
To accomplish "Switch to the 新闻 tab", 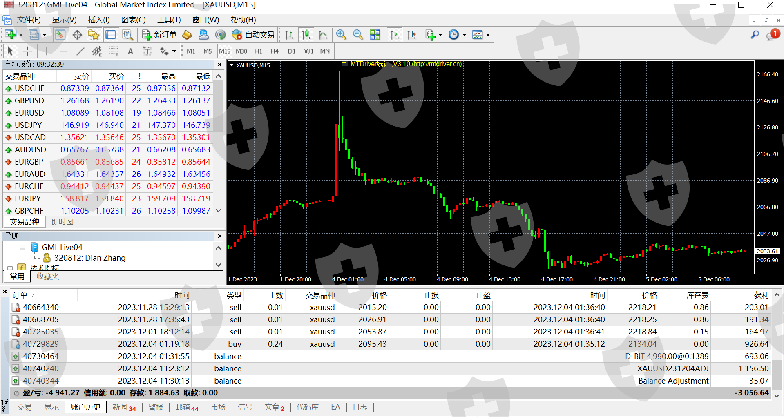I will point(124,407).
